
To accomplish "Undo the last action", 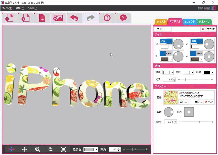I will pos(74,18).
